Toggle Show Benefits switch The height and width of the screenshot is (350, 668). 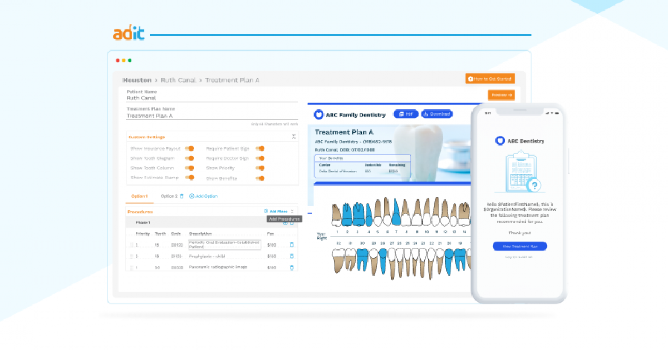point(260,178)
